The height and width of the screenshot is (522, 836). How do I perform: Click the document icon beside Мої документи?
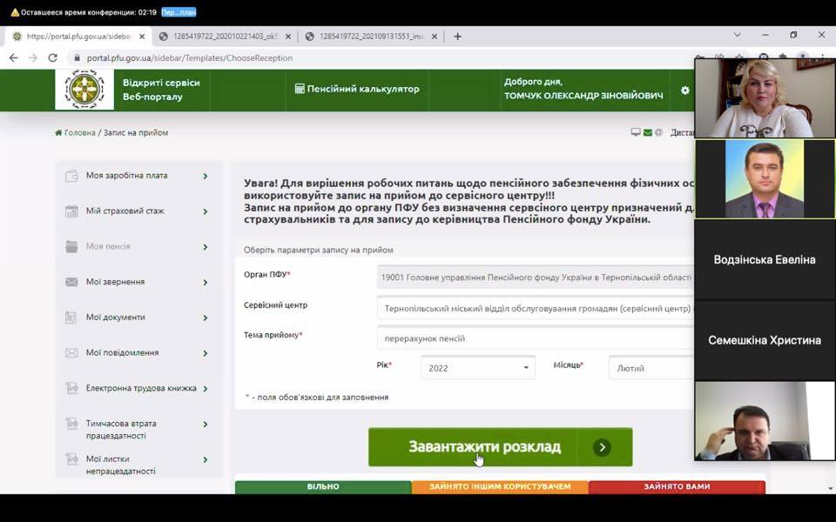pyautogui.click(x=71, y=318)
